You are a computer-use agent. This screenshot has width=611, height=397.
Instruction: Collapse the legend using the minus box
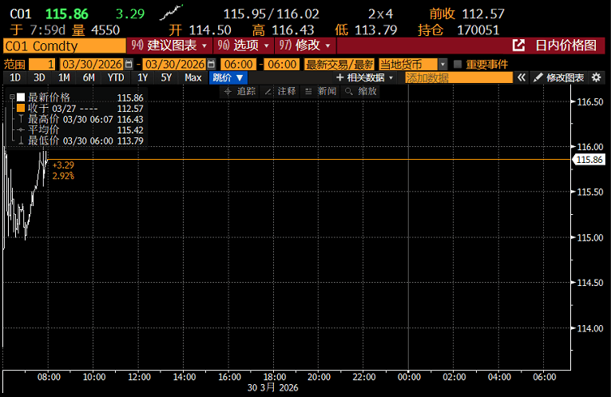point(11,97)
